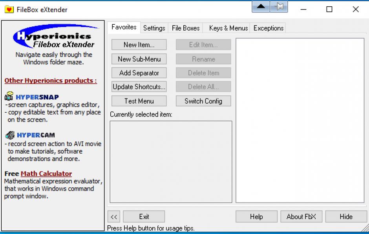Screen dimensions: 369x234
Task: Click the Other Hyperionics products link
Action: click(x=51, y=80)
